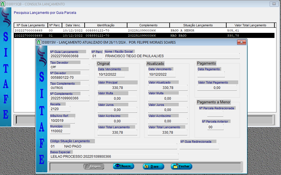Select the PAGO A MENOR row
The width and height of the screenshot is (281, 175).
(144, 30)
